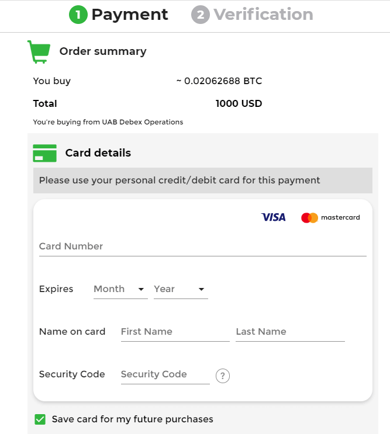This screenshot has width=390, height=434.
Task: Click the green credit card icon
Action: 44,153
